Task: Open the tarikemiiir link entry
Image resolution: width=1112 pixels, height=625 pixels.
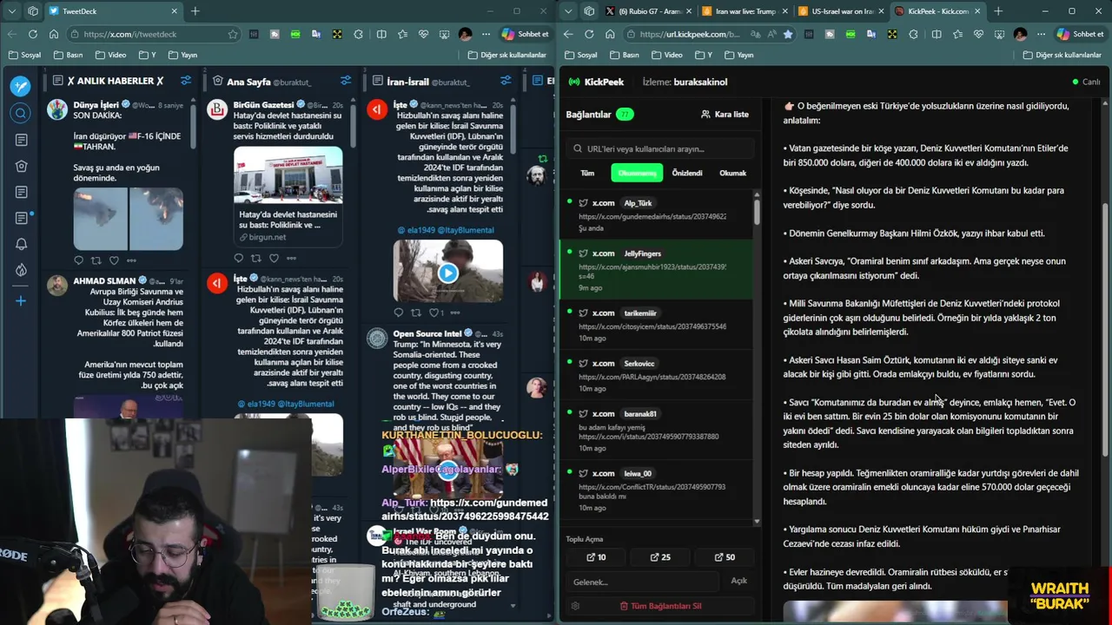Action: 657,325
